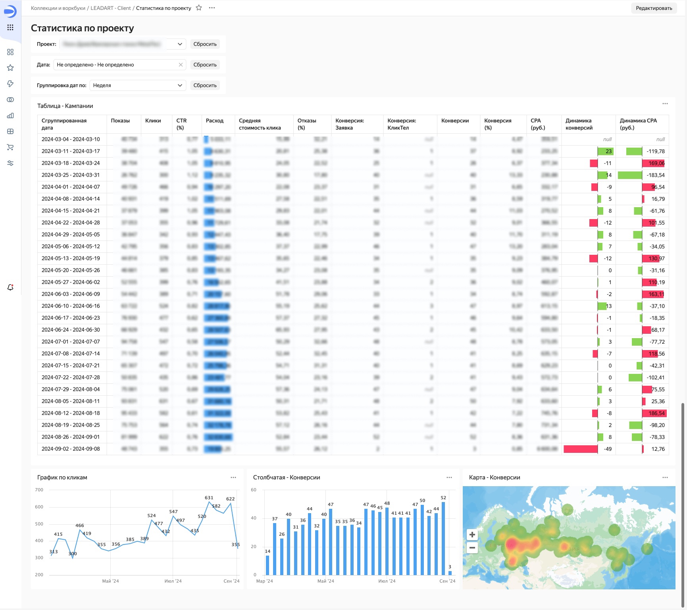Click the -49 conversions dynamics red bar
The height and width of the screenshot is (610, 687).
tap(581, 449)
